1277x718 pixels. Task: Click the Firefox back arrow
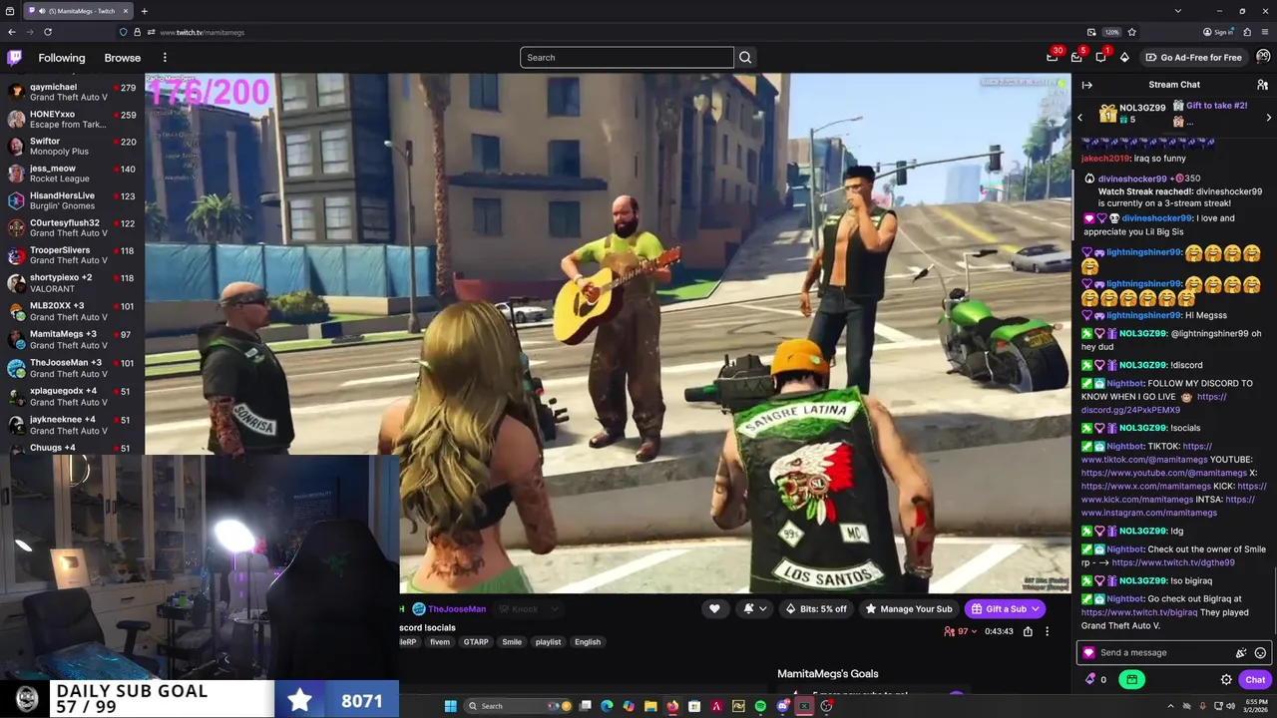click(x=12, y=32)
